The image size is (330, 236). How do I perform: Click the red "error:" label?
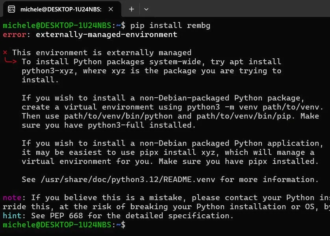pyautogui.click(x=14, y=34)
